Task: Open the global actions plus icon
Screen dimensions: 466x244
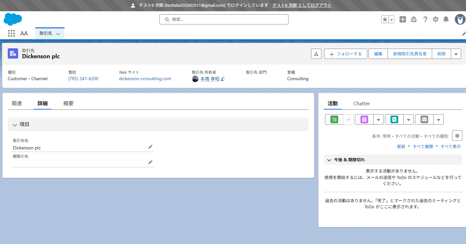Action: [403, 19]
